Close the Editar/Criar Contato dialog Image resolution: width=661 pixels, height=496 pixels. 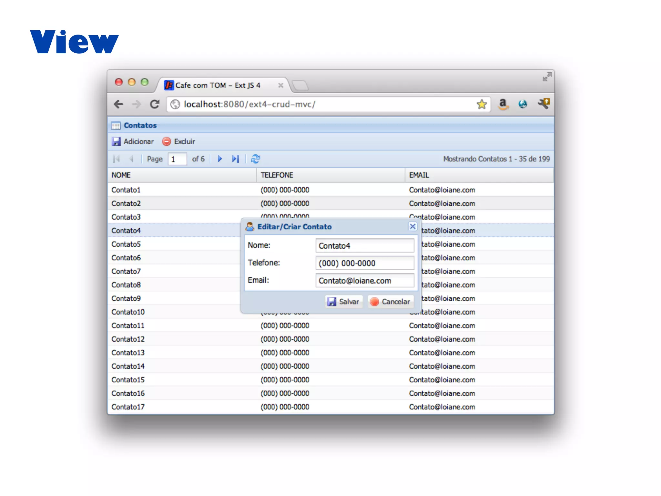coord(412,226)
